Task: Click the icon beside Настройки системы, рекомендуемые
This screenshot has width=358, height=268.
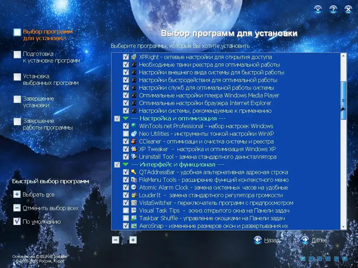Action: (x=134, y=111)
